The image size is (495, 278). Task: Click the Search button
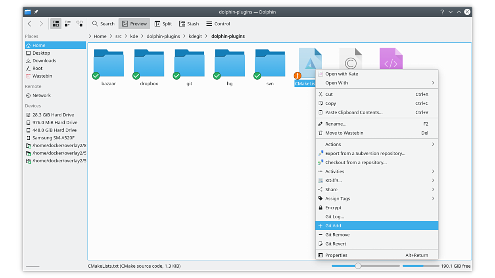(x=103, y=24)
